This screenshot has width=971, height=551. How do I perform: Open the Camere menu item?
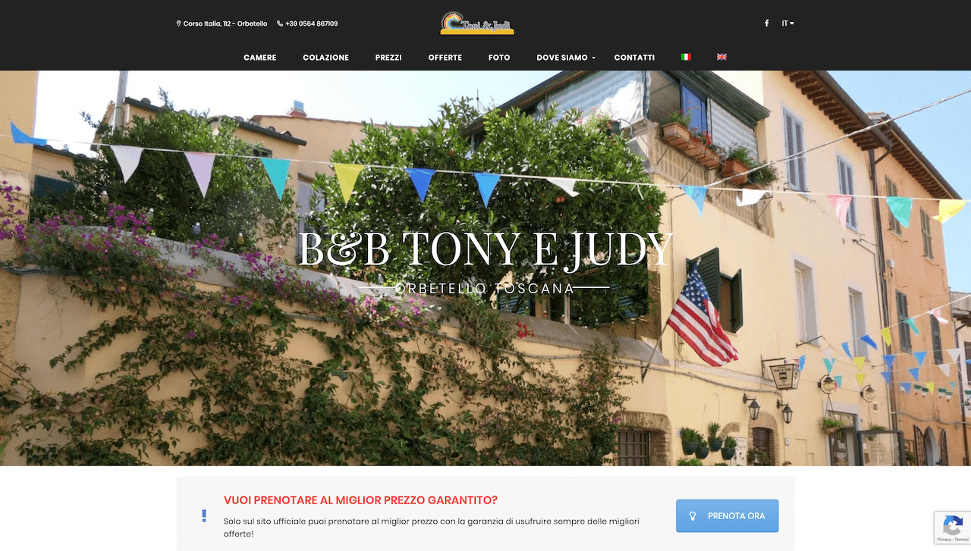tap(260, 58)
